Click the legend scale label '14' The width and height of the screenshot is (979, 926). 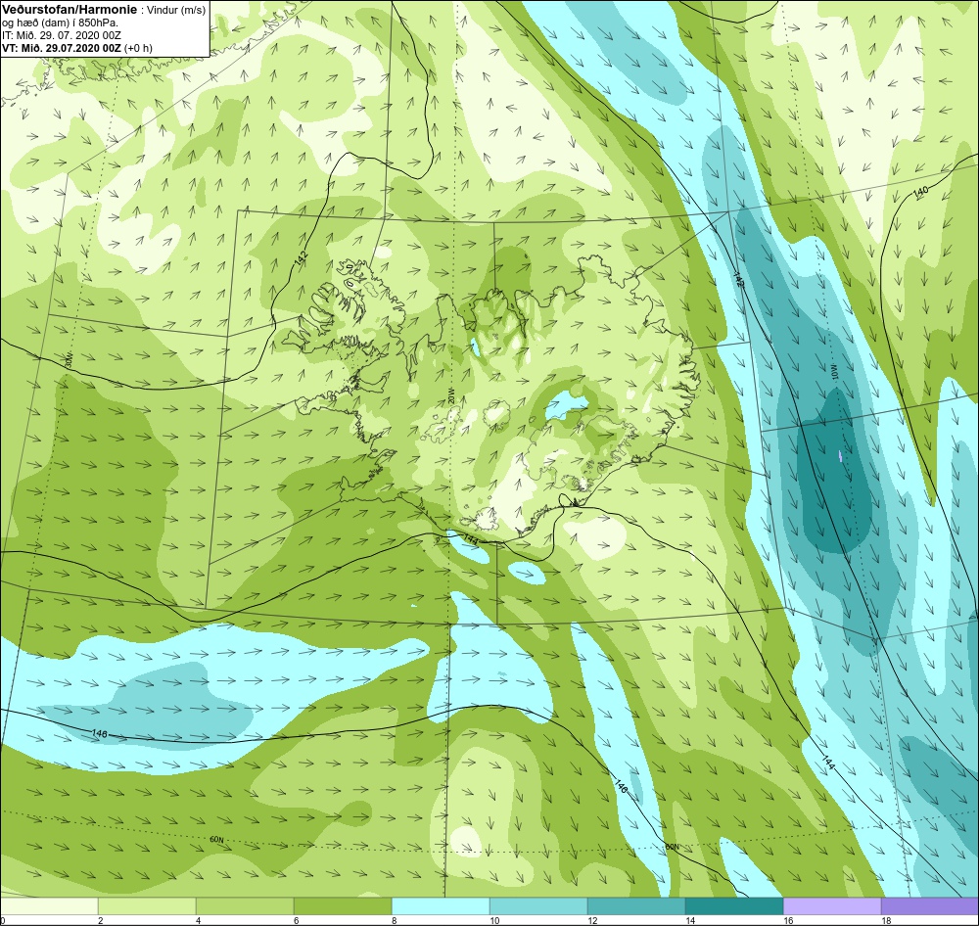click(690, 920)
